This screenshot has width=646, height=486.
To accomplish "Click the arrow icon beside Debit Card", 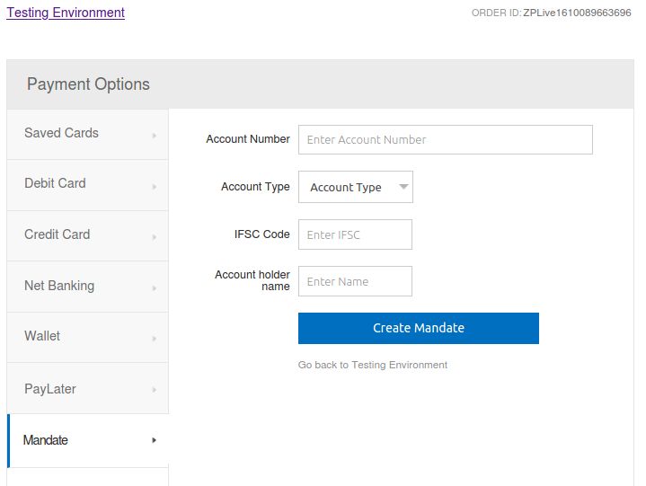I will [155, 186].
